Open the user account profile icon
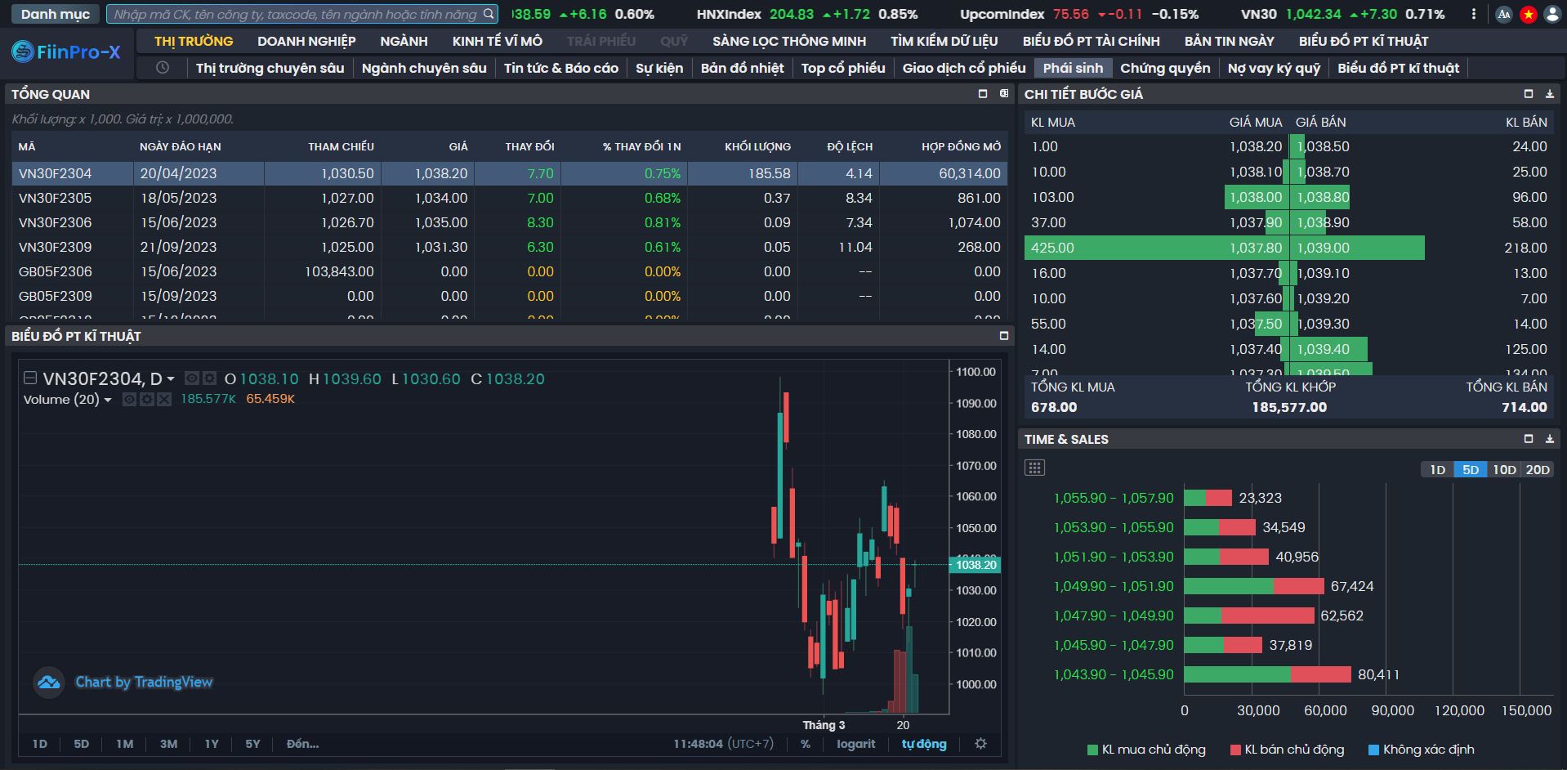The height and width of the screenshot is (770, 1567). [x=1552, y=15]
